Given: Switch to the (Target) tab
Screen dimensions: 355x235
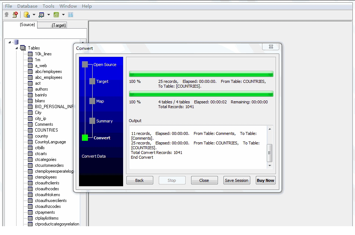Looking at the screenshot, I should [x=58, y=25].
